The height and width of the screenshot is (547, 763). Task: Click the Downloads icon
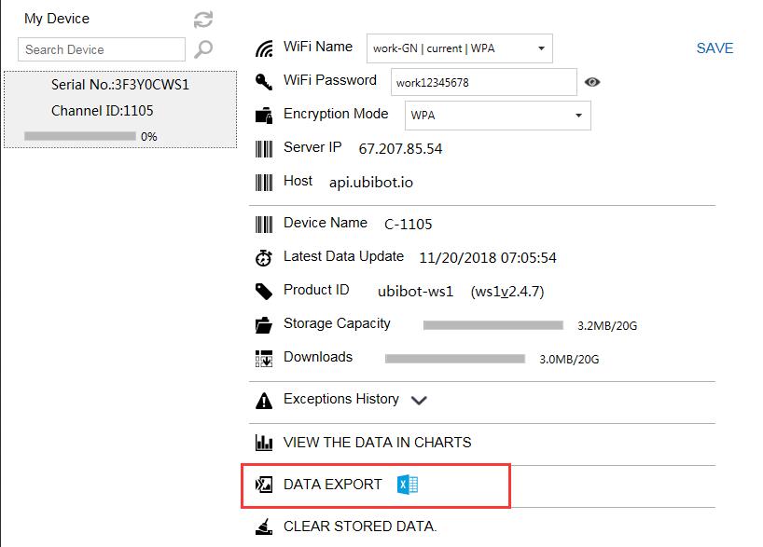click(x=264, y=359)
